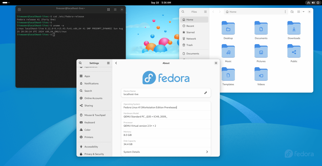
Task: Click the Printers icon in Settings sidebar
Action: (81, 137)
